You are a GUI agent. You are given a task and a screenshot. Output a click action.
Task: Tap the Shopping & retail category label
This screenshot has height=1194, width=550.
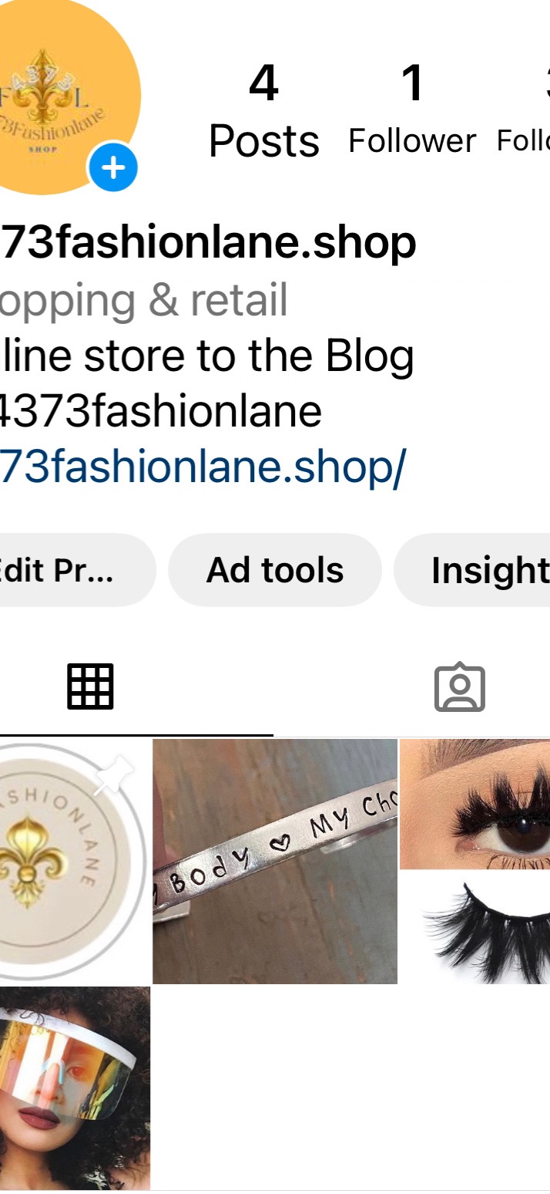pyautogui.click(x=144, y=300)
